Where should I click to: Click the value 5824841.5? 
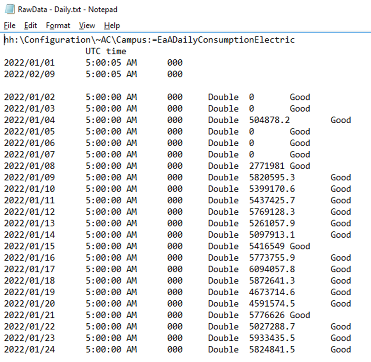[x=272, y=350]
